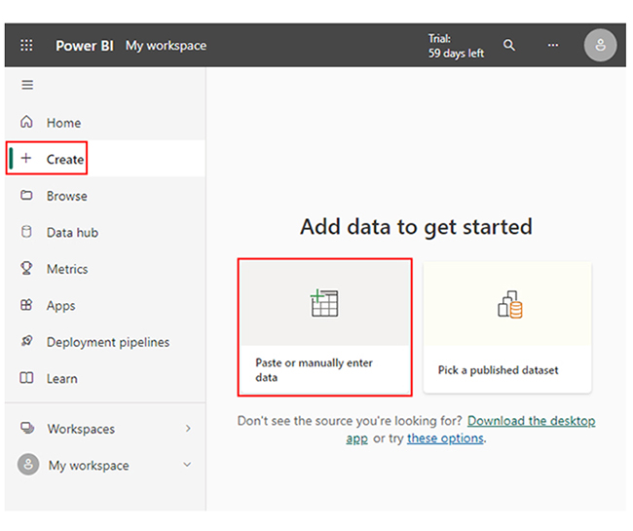Image resolution: width=633 pixels, height=531 pixels.
Task: Open the app launcher grid icon
Action: (26, 45)
